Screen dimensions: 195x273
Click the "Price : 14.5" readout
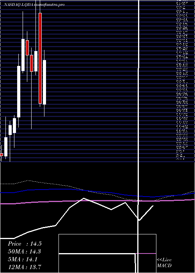pos(25,244)
